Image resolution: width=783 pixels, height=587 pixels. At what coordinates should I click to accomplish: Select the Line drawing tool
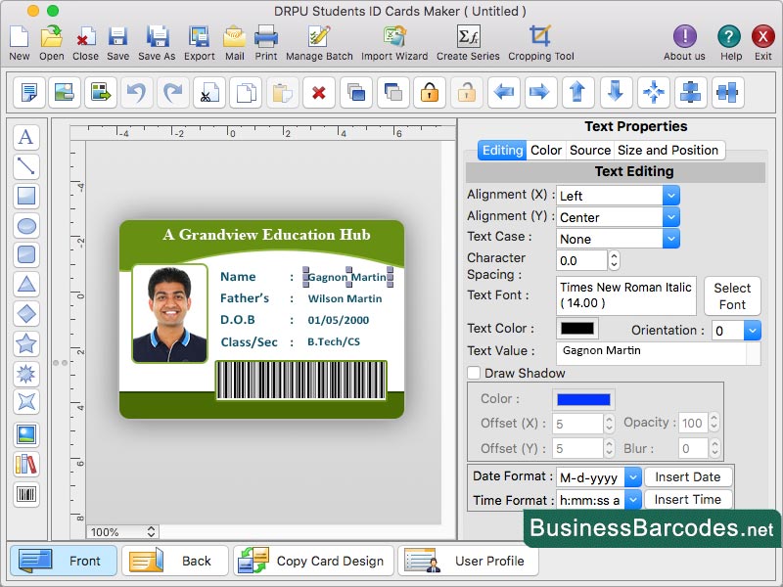pyautogui.click(x=26, y=166)
